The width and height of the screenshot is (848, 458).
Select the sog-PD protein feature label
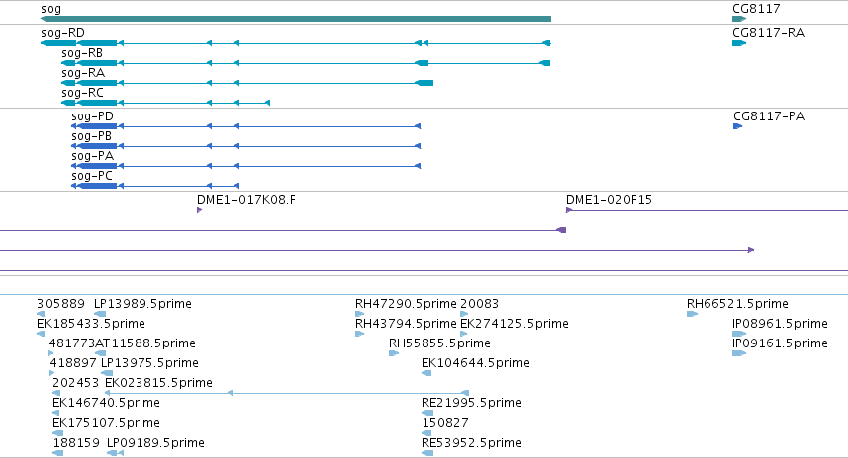pyautogui.click(x=92, y=116)
